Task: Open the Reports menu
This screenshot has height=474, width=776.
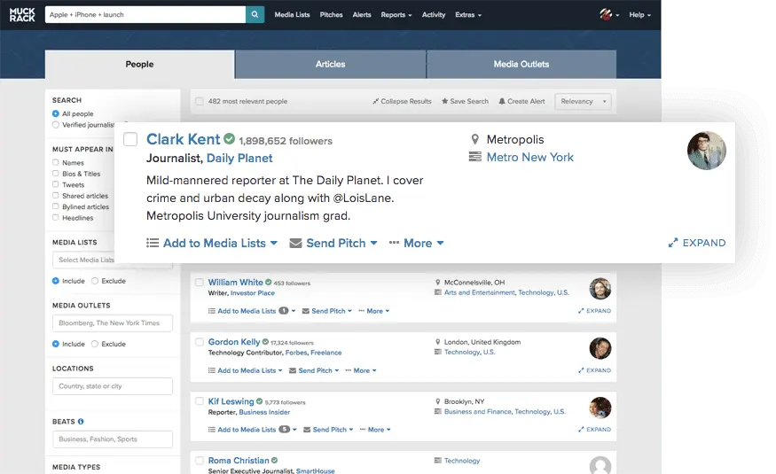Action: (396, 15)
